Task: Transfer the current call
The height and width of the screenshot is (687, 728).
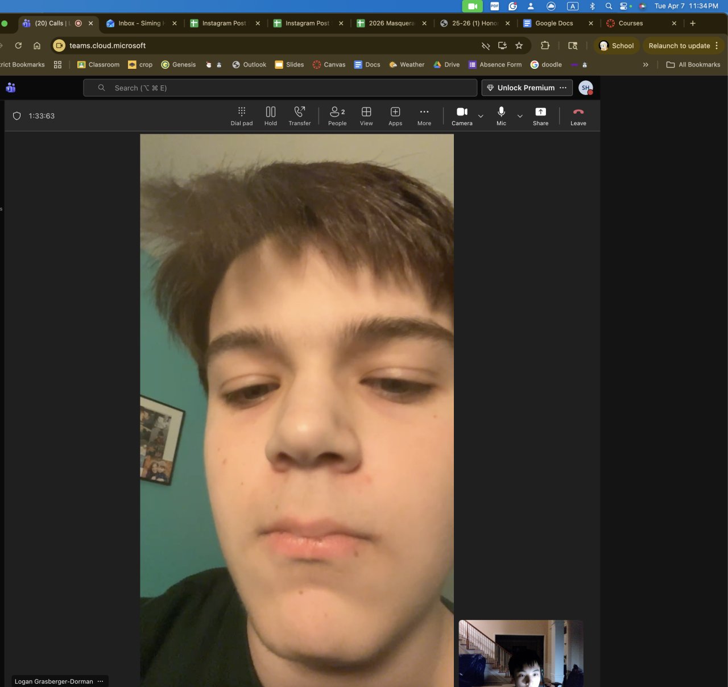Action: tap(300, 116)
